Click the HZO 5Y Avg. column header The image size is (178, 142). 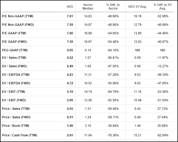coord(138,7)
